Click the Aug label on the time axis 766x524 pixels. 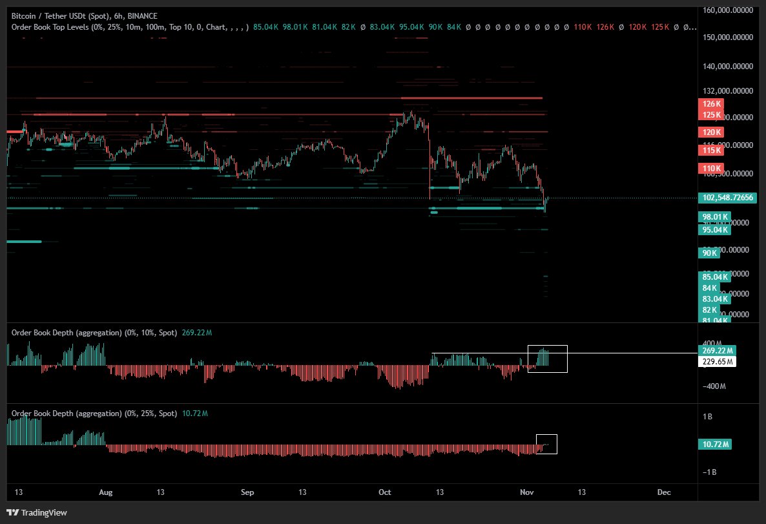click(x=105, y=492)
